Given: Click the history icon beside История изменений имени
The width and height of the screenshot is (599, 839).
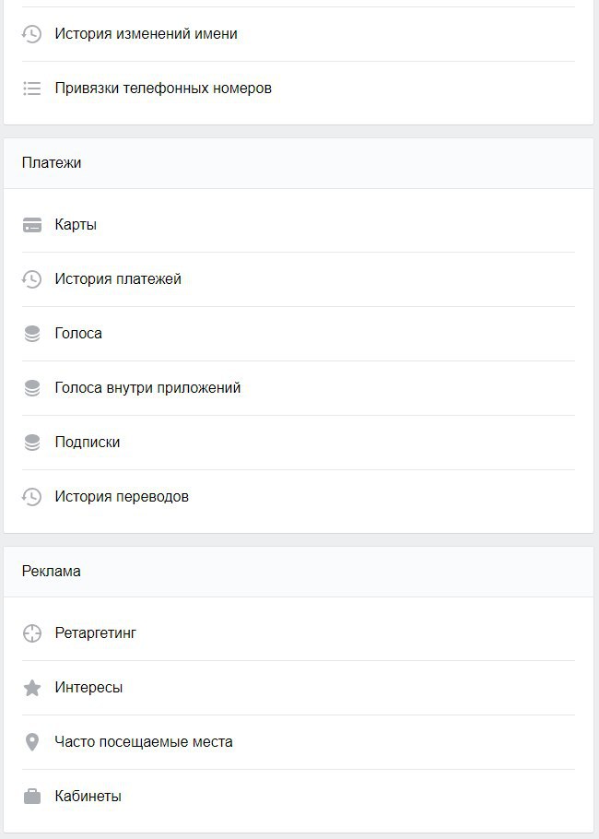Looking at the screenshot, I should (31, 34).
